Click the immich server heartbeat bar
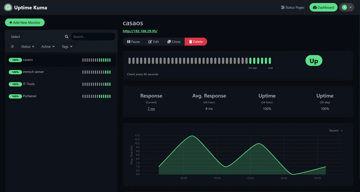Image resolution: width=360 pixels, height=192 pixels. click(x=96, y=72)
